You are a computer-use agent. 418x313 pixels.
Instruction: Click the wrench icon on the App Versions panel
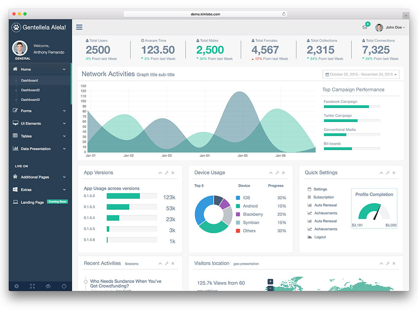166,172
